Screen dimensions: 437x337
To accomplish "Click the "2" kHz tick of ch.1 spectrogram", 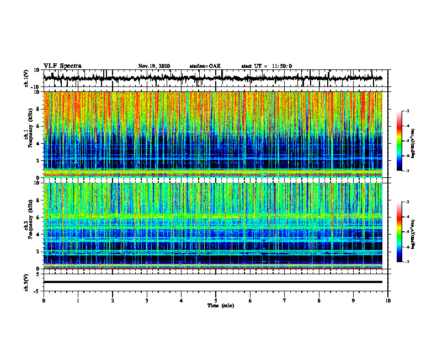I will pos(39,161).
